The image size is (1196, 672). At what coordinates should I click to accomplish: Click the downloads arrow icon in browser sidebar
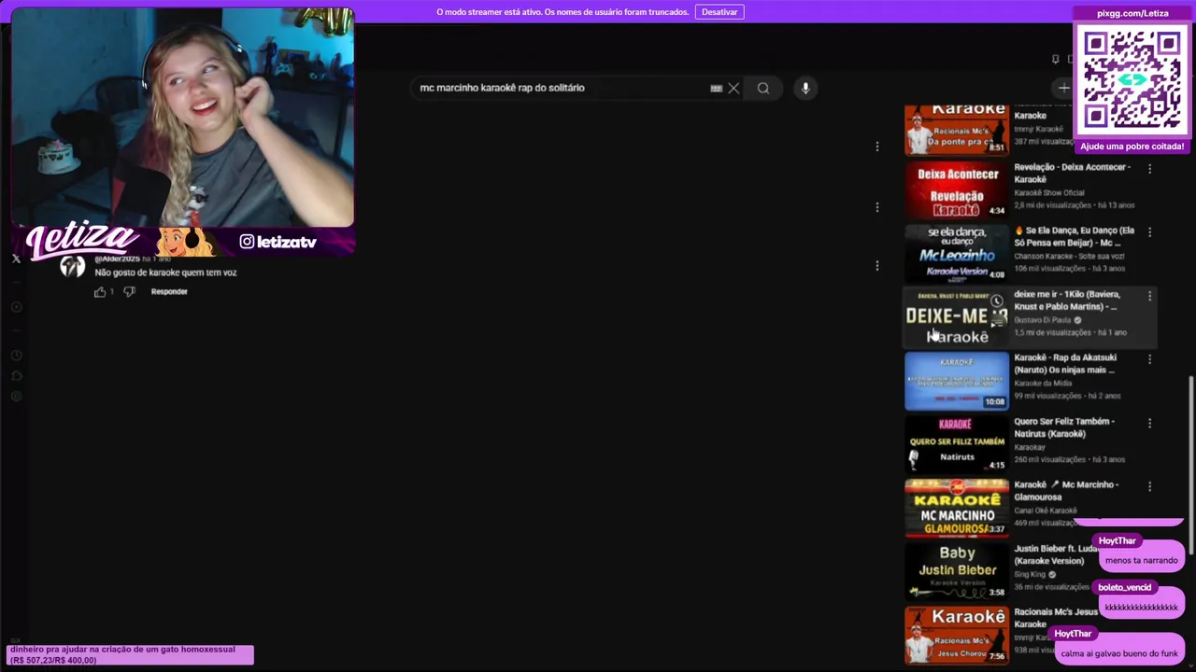[x=16, y=307]
